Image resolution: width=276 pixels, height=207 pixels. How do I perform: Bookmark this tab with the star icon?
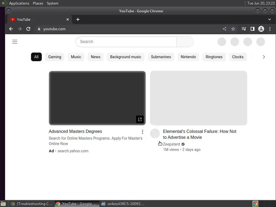(x=233, y=29)
